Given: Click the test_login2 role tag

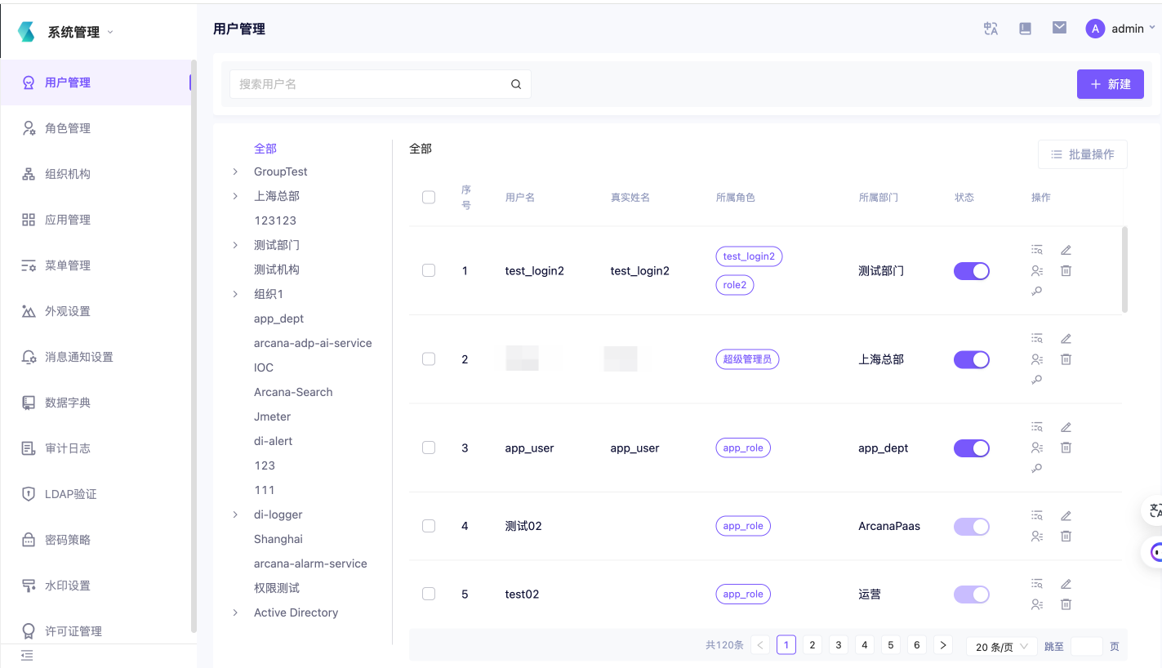Looking at the screenshot, I should tap(749, 256).
